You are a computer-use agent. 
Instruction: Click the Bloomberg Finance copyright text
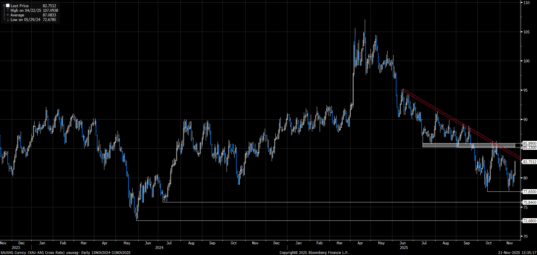314,252
